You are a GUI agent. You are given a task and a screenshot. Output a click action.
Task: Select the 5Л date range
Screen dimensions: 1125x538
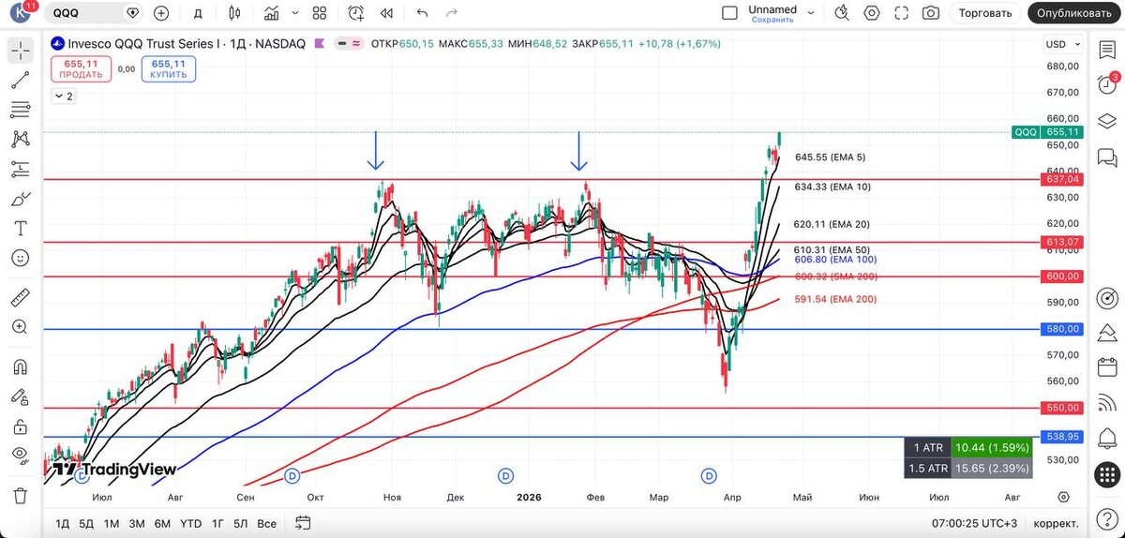[241, 523]
